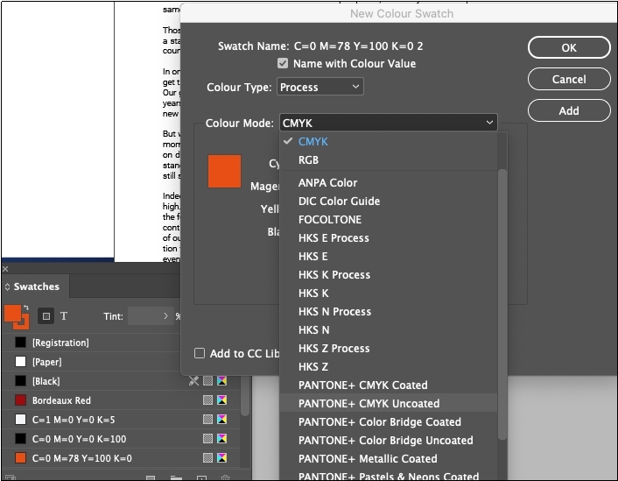The height and width of the screenshot is (481, 618).
Task: Open the Colour Type Process dropdown
Action: [320, 87]
